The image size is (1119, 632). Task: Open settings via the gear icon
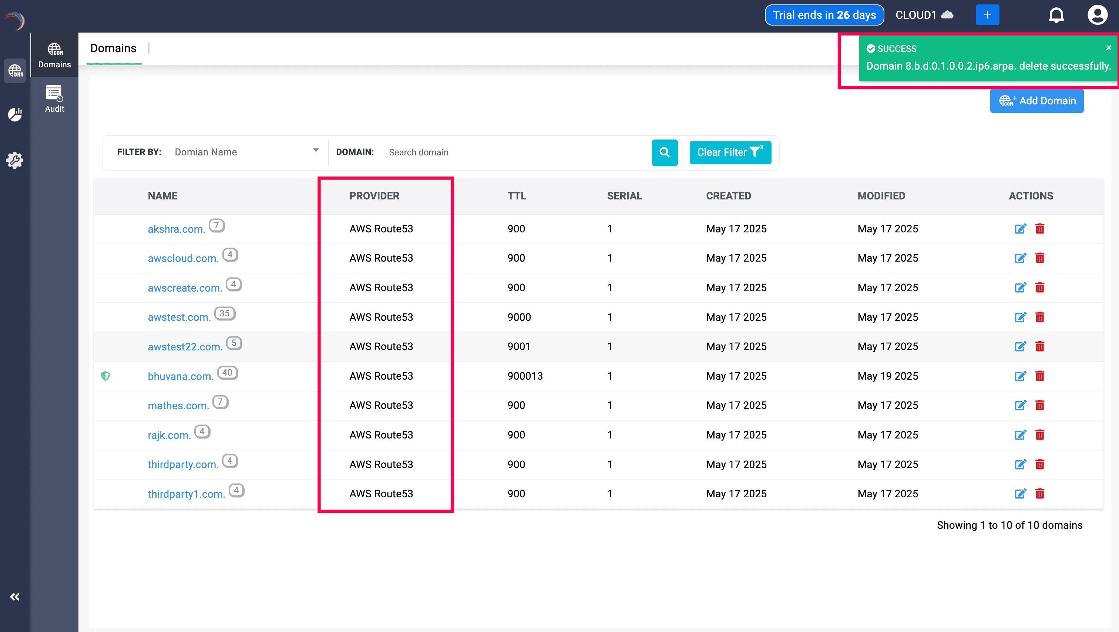click(x=15, y=160)
